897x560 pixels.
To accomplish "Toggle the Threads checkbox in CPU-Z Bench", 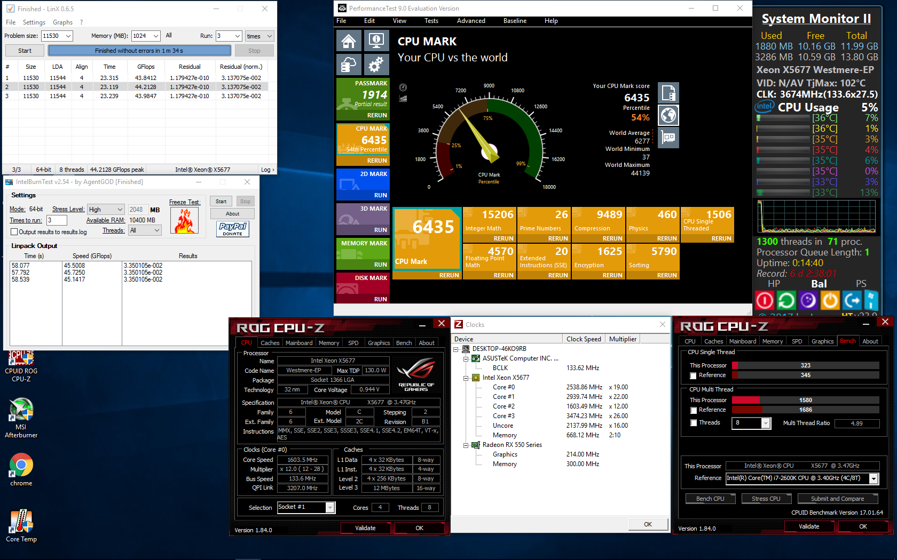I will pos(693,423).
